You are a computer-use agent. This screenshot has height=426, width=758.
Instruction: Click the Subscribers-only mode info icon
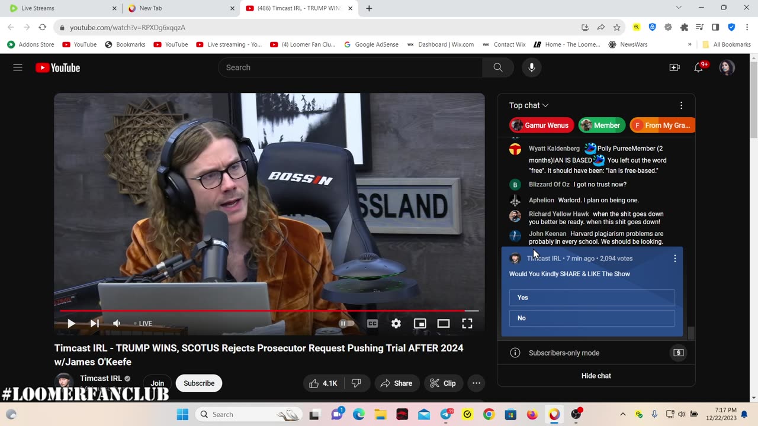tap(515, 353)
